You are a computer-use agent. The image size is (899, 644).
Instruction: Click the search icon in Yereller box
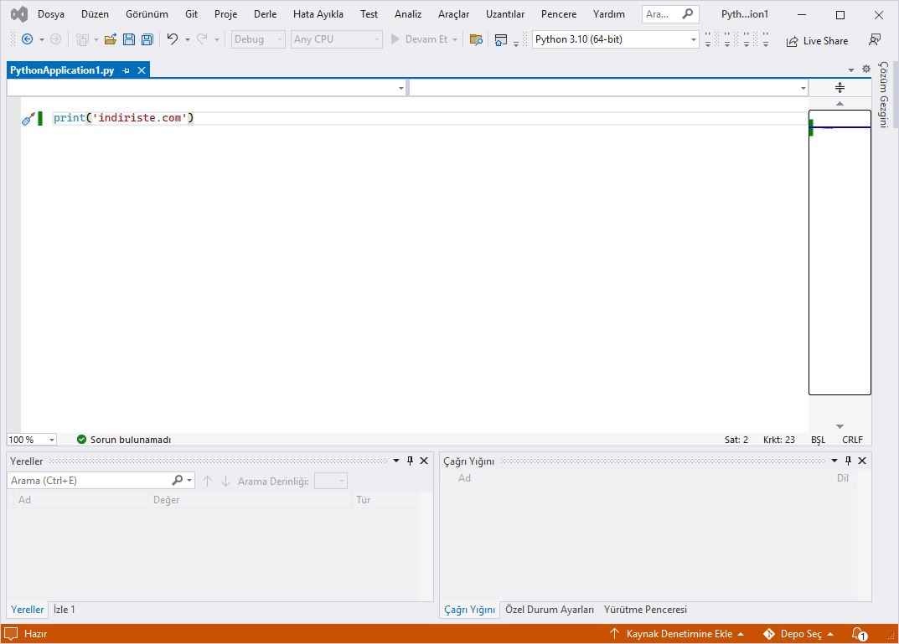click(x=178, y=480)
